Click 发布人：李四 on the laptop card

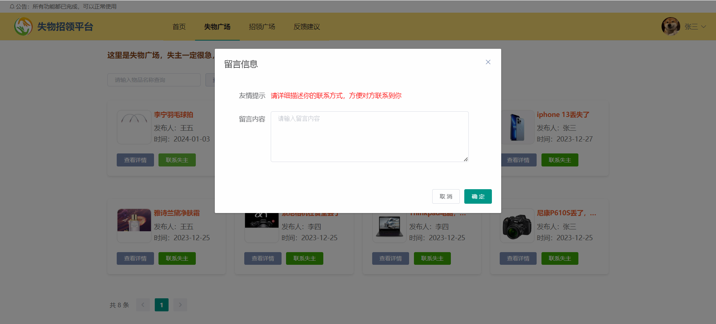tap(429, 226)
